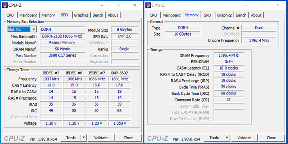
Task: Switch to CPU tab in left window
Action: [x=10, y=15]
